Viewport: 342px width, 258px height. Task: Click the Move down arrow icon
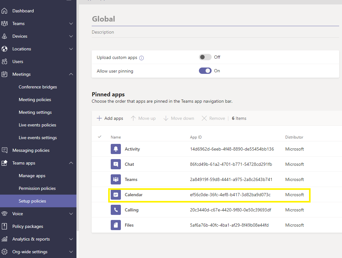(x=166, y=118)
